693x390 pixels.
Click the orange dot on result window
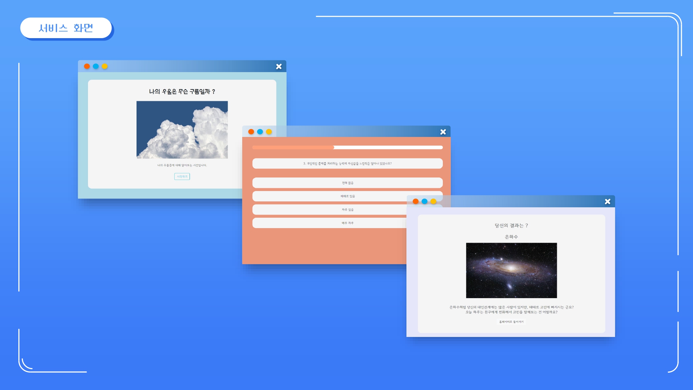415,201
